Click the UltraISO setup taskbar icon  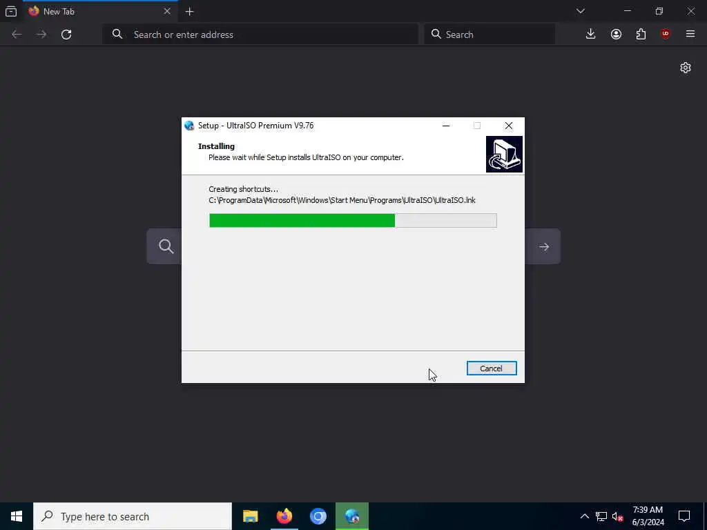[x=352, y=516]
